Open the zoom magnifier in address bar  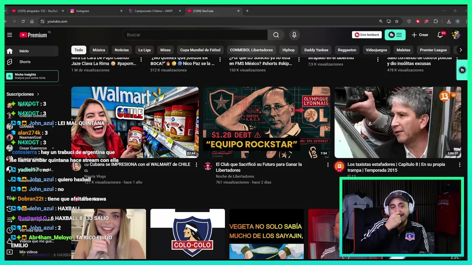tap(381, 21)
